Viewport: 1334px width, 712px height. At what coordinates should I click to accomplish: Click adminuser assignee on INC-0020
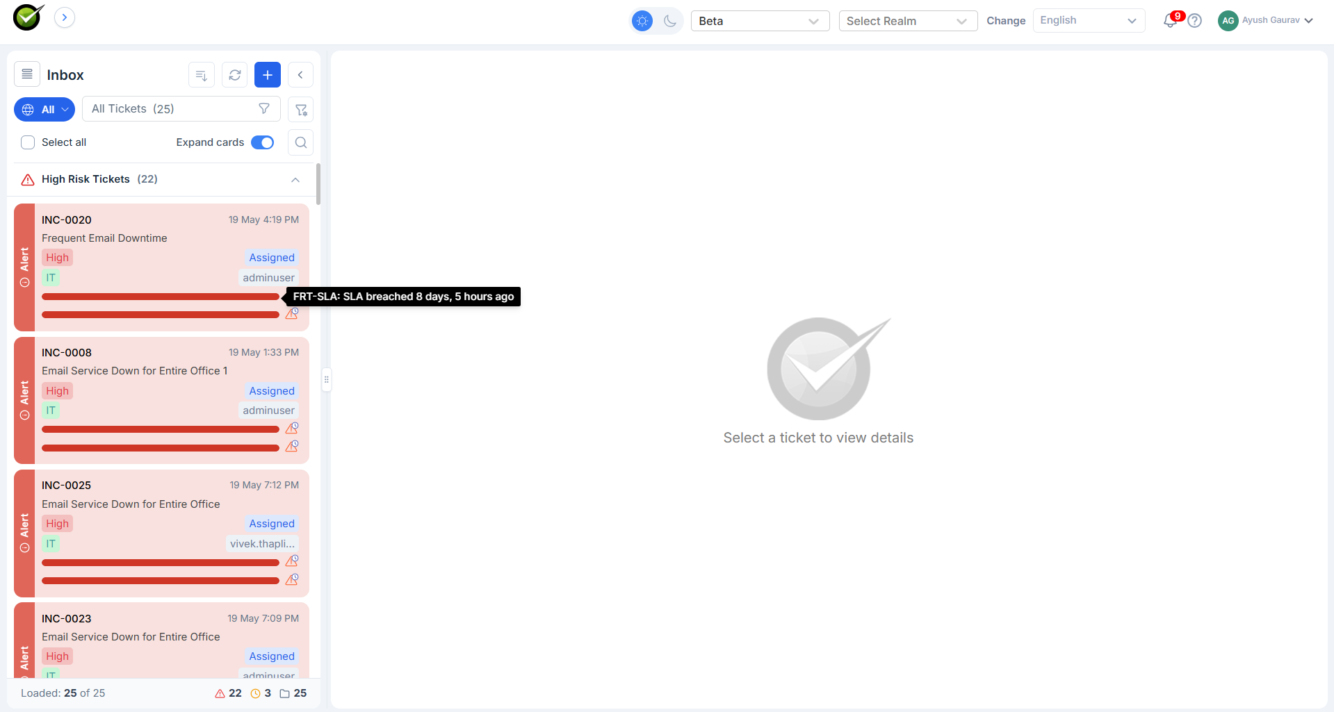(x=269, y=278)
